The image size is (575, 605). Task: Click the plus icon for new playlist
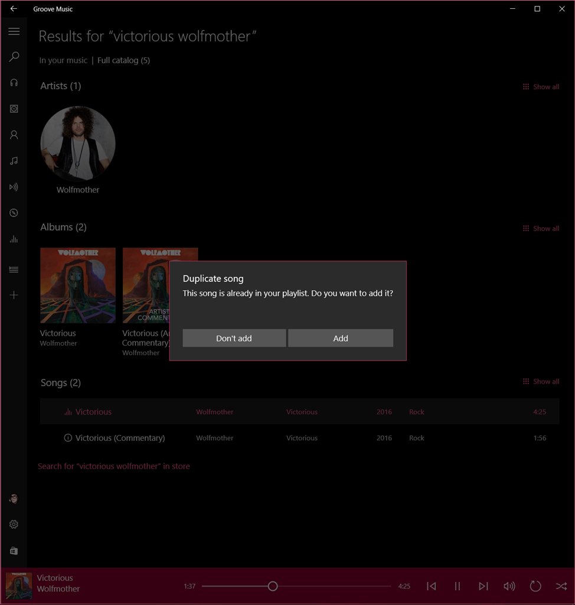pyautogui.click(x=14, y=295)
